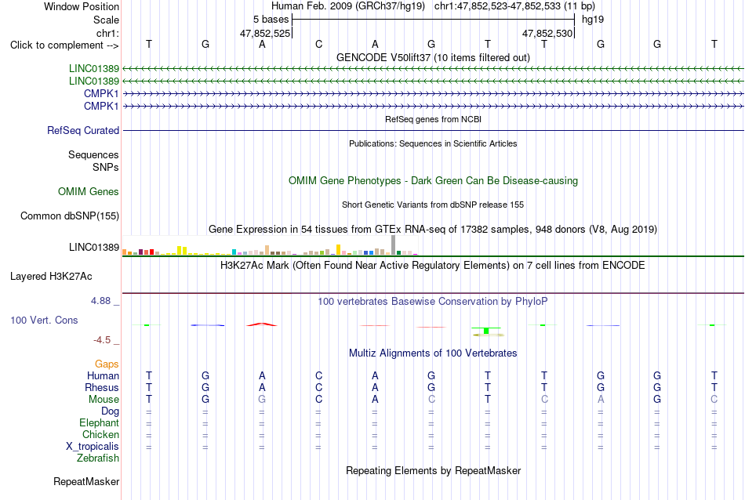The height and width of the screenshot is (500, 745).
Task: Click 'Multiz Alignments of 100 Vertebrates' title
Action: point(433,353)
